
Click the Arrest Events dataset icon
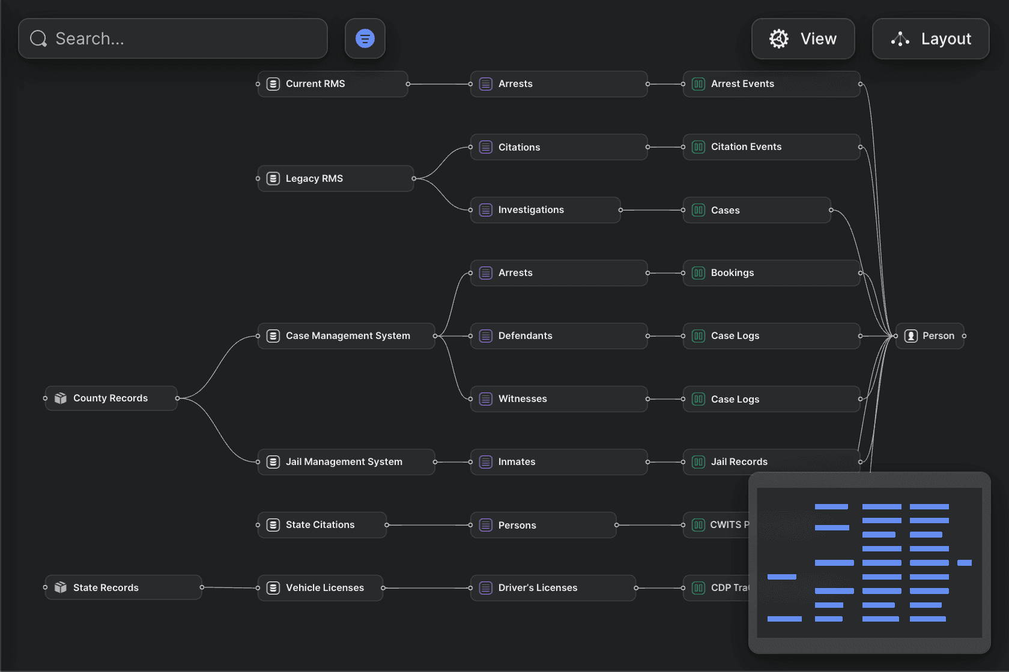(x=698, y=84)
